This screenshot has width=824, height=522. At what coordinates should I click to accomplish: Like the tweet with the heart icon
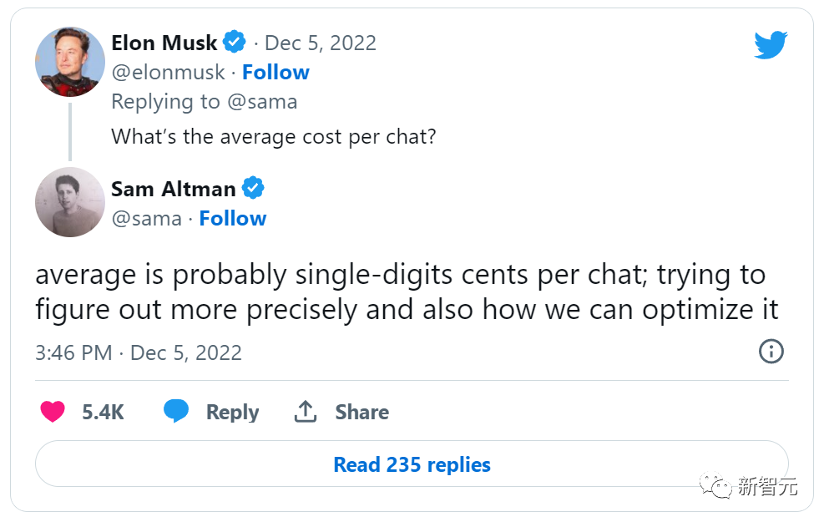tap(53, 412)
